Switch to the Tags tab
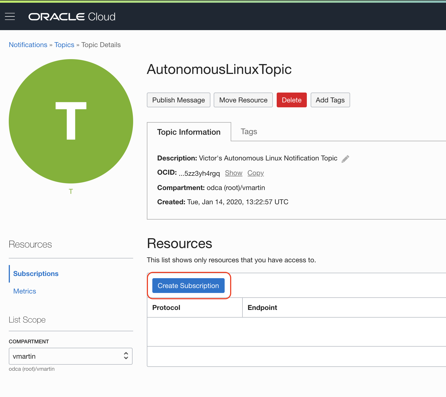 249,132
